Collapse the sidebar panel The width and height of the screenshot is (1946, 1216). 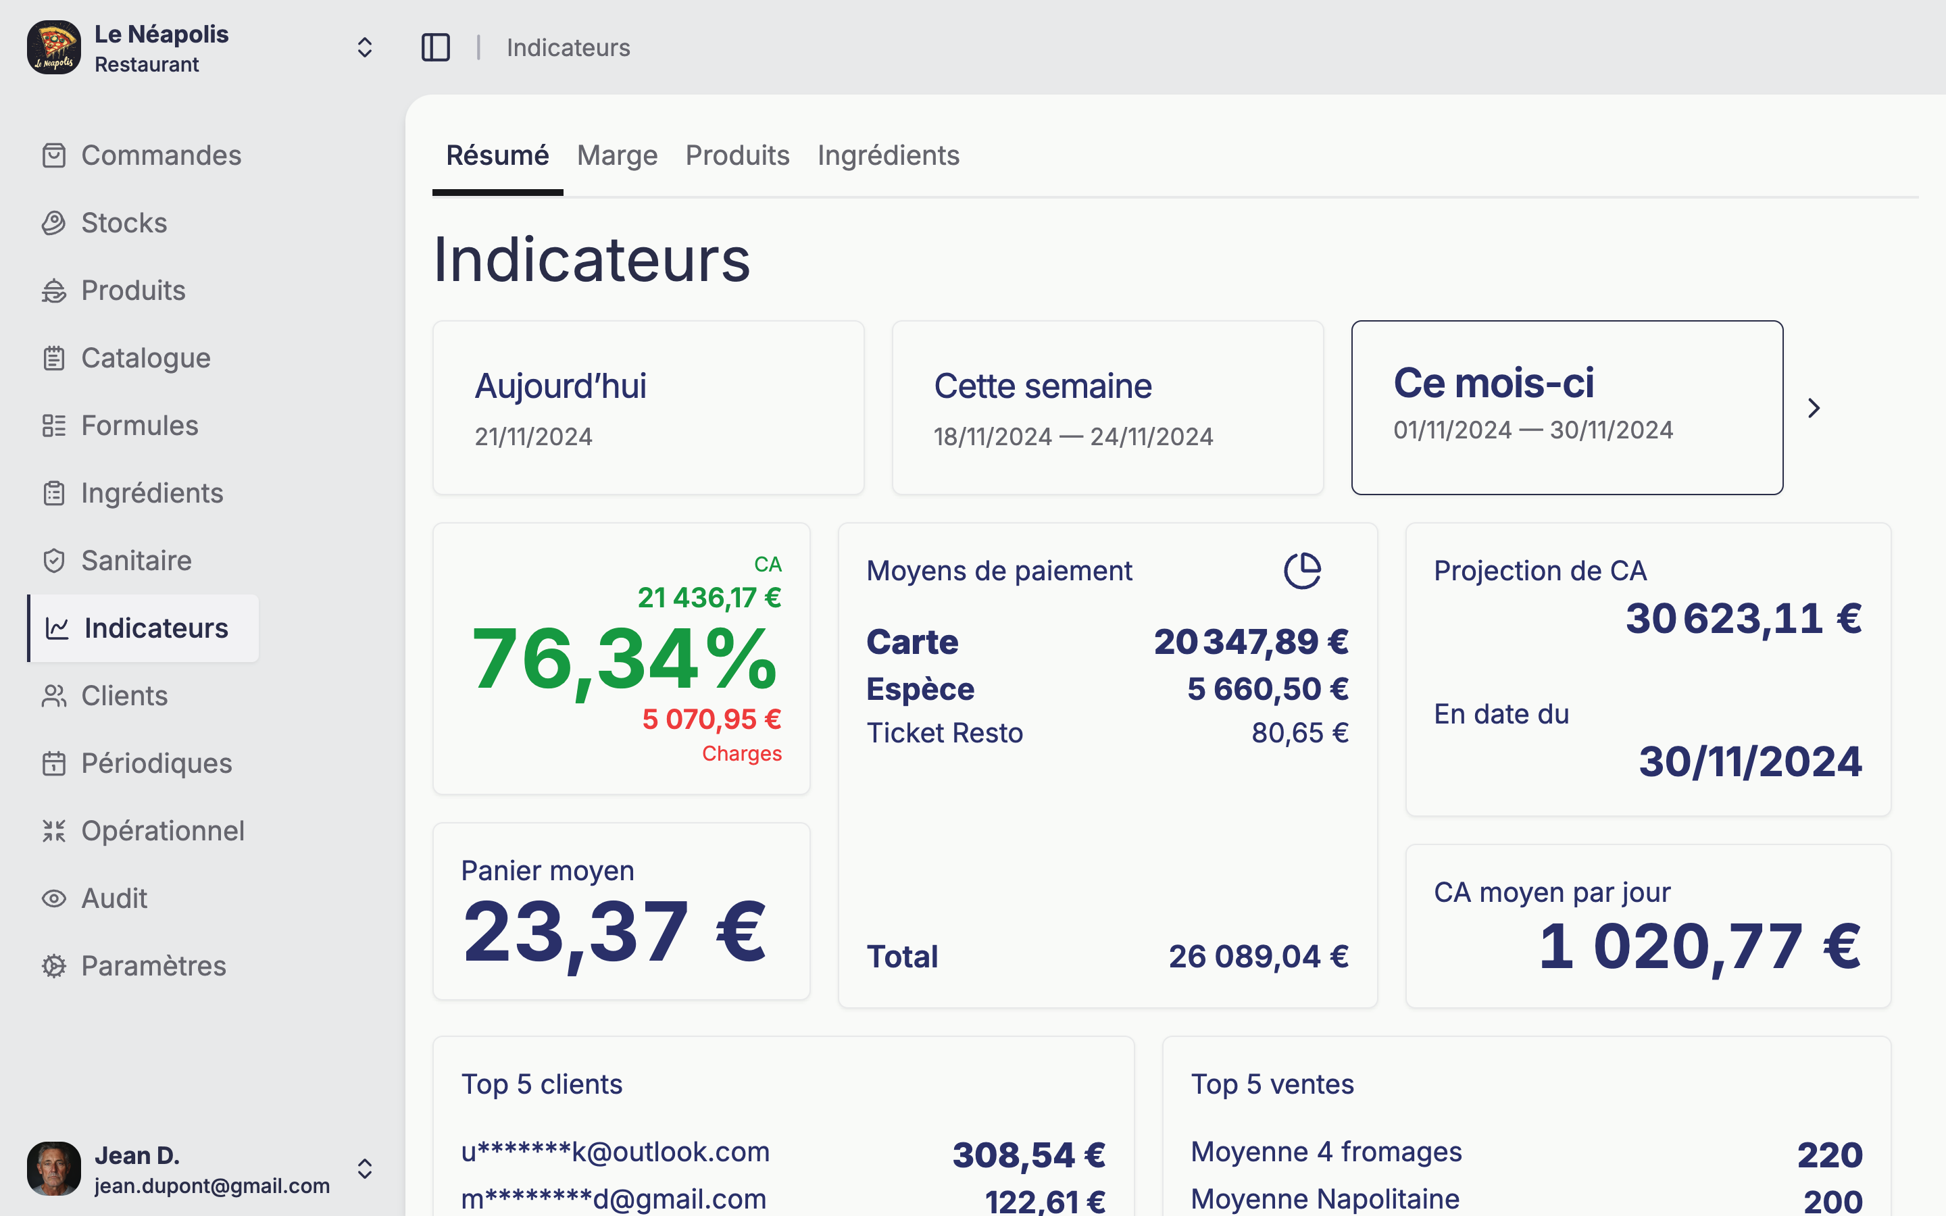pyautogui.click(x=435, y=47)
